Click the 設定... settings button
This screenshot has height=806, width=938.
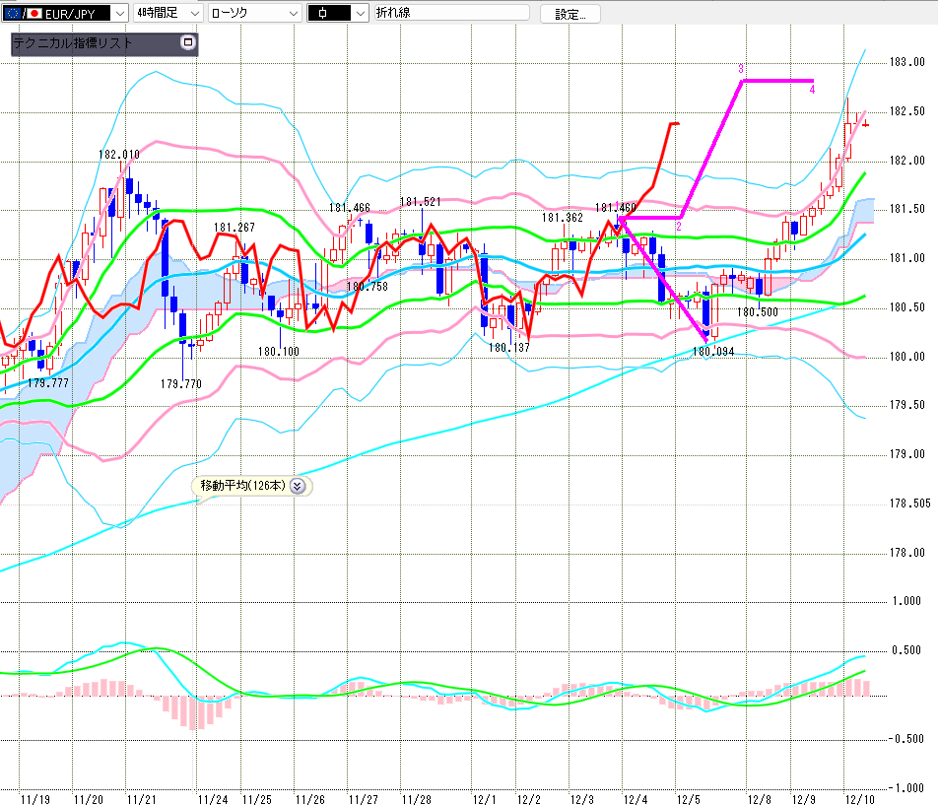click(x=576, y=14)
